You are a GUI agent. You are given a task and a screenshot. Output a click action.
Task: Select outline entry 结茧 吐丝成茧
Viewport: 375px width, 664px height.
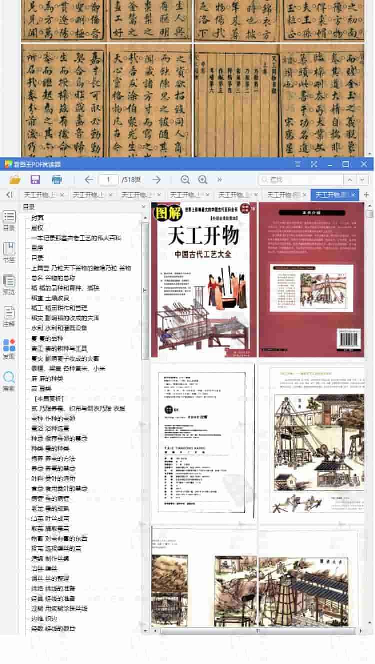coord(50,518)
